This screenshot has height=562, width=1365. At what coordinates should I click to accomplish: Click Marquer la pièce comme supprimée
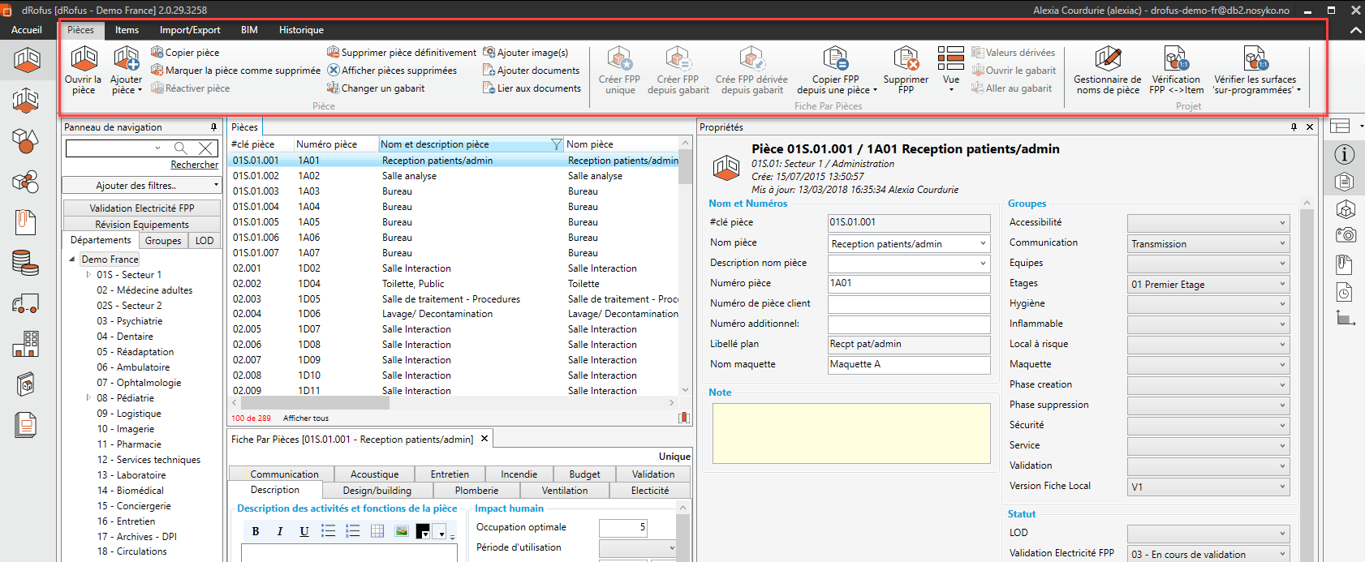tap(235, 71)
